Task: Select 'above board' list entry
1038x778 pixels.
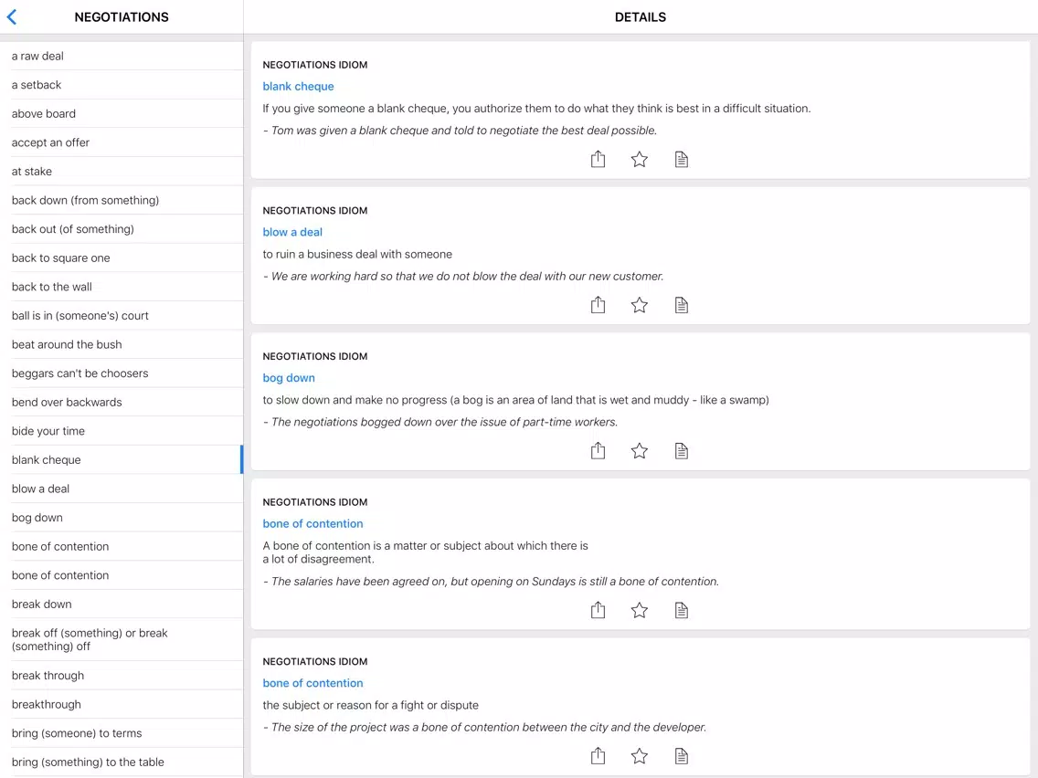Action: [122, 114]
